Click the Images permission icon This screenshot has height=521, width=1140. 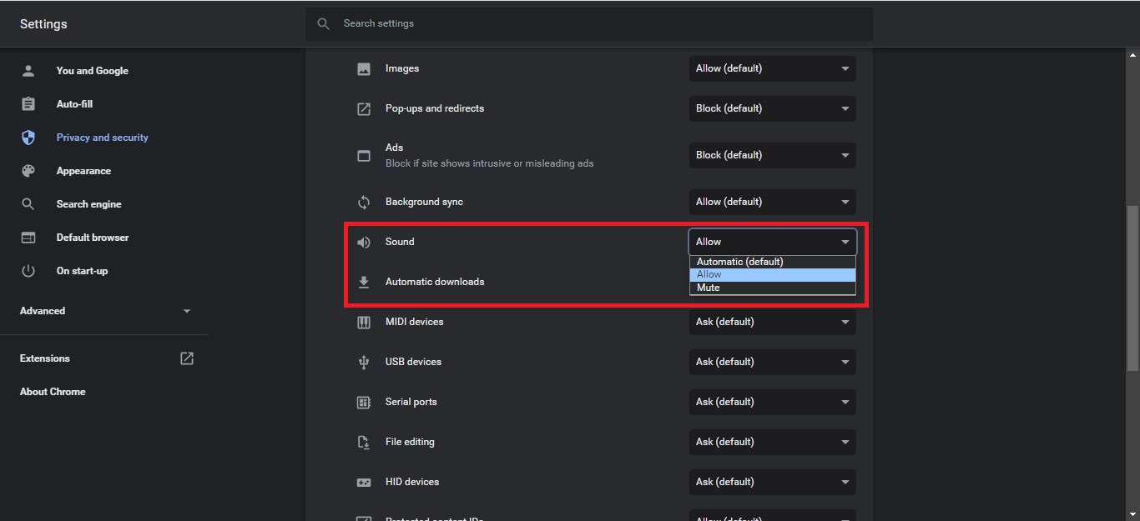(364, 69)
